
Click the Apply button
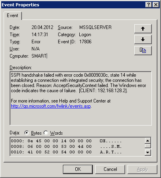pos(142,169)
